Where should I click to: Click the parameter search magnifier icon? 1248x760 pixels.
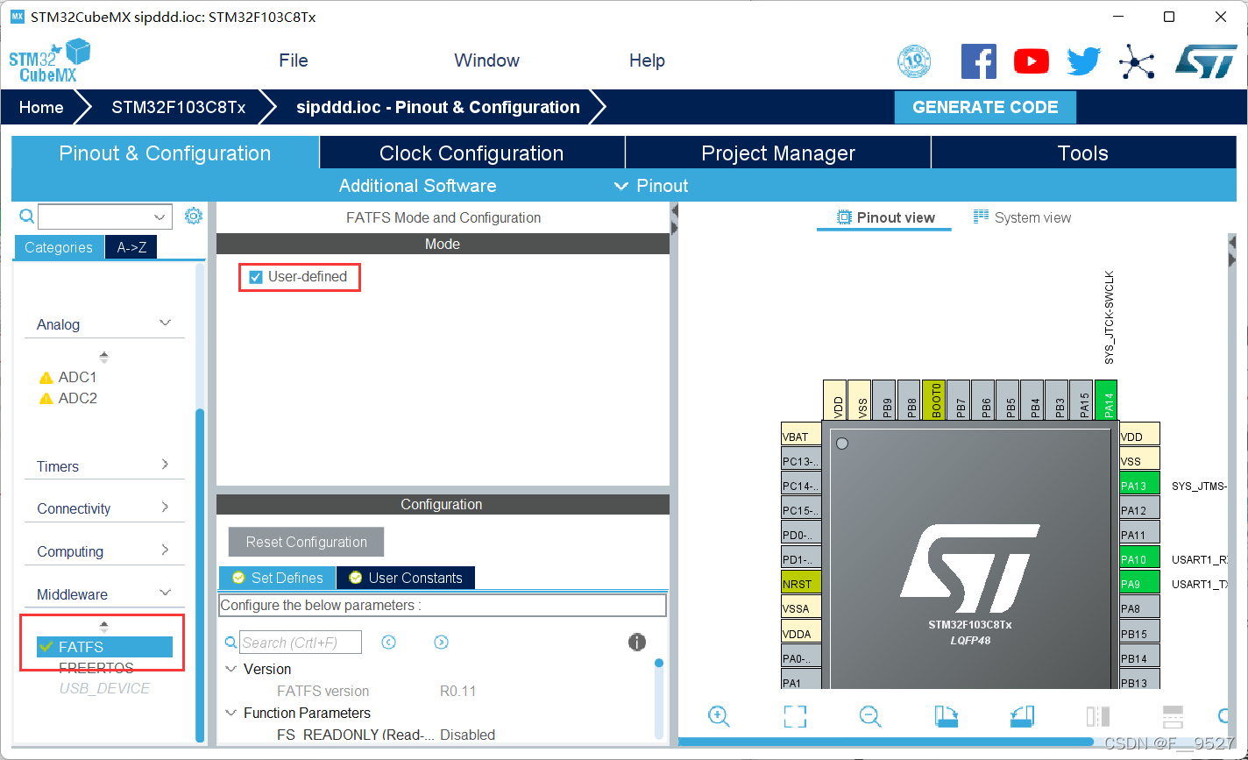[x=231, y=643]
